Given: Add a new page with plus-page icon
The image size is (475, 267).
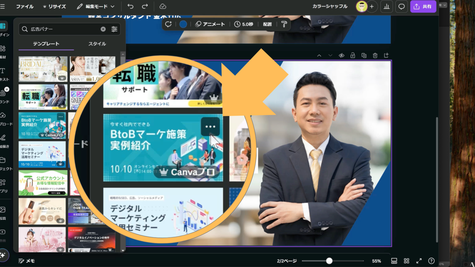Looking at the screenshot, I should [386, 55].
